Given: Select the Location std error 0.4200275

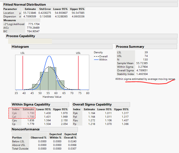Looking at the screenshot, I should tap(45, 13).
